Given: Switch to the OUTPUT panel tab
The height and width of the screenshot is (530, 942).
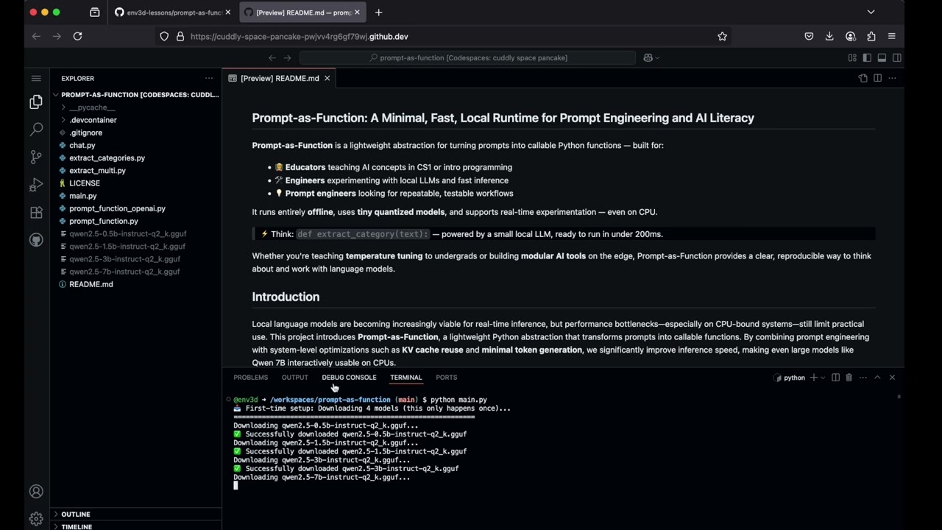Looking at the screenshot, I should pyautogui.click(x=294, y=378).
